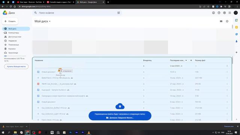Viewport: 240px width, 135px height.
Task: Open Корзина (trash) in the sidebar
Action: point(12,49)
